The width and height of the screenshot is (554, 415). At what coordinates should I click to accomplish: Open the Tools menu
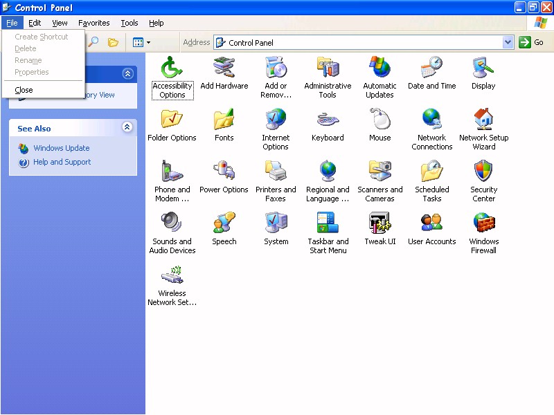[x=129, y=23]
